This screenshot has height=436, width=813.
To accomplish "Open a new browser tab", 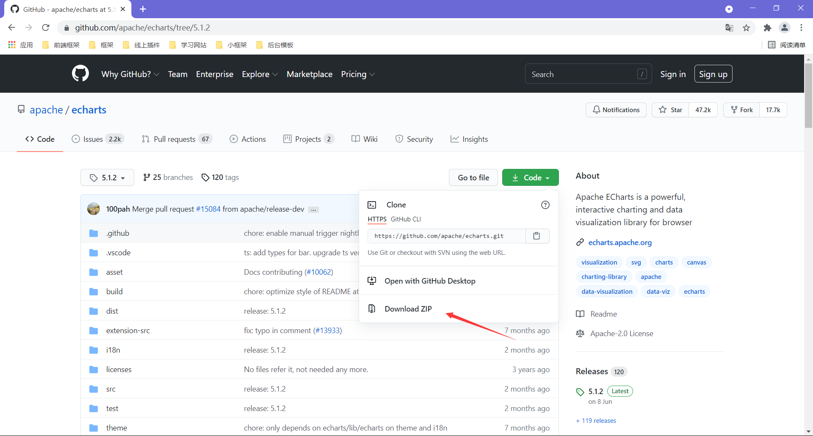I will coord(143,9).
